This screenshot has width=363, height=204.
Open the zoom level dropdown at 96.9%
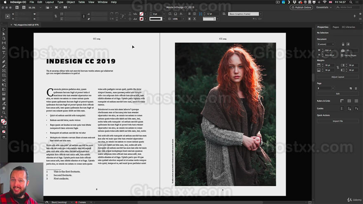point(40,8)
